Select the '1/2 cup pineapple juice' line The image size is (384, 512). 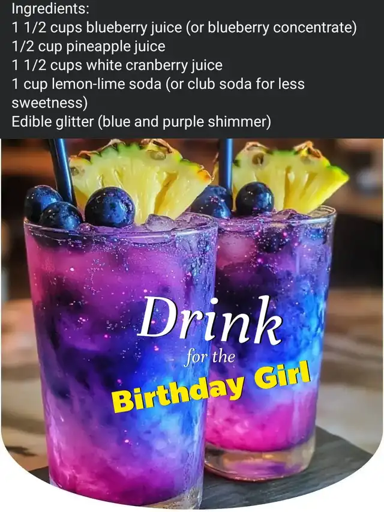[88, 47]
